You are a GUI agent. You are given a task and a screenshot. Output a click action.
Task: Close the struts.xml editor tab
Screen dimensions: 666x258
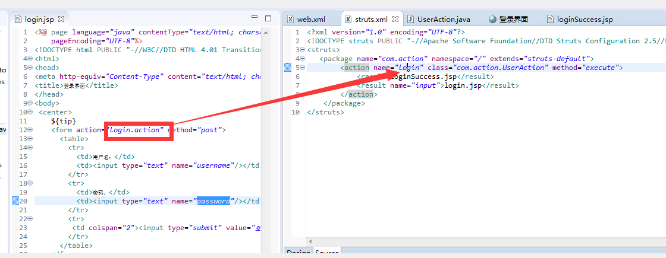pyautogui.click(x=395, y=19)
